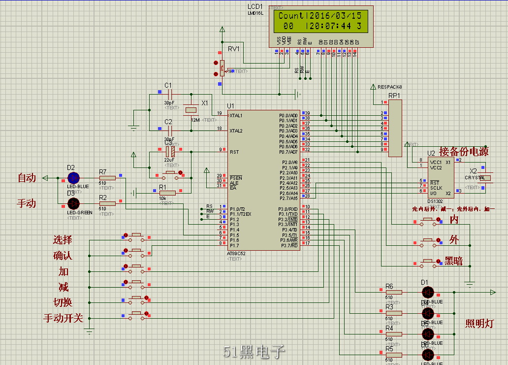Increase RV1 with its upper red arrow
508x365 pixels.
[216, 63]
